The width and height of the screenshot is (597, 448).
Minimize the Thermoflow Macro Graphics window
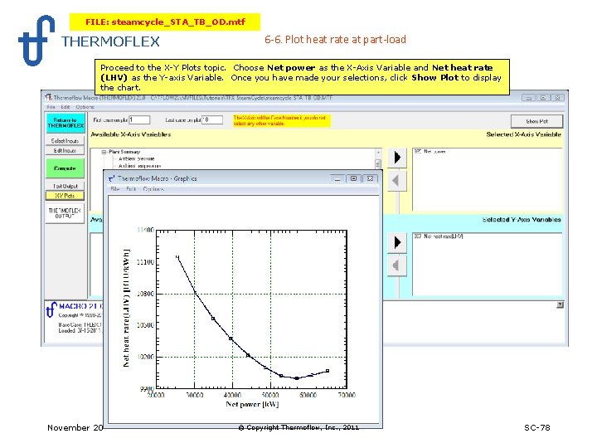(337, 178)
